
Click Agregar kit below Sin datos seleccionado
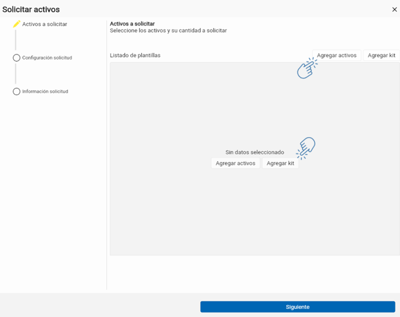click(280, 163)
